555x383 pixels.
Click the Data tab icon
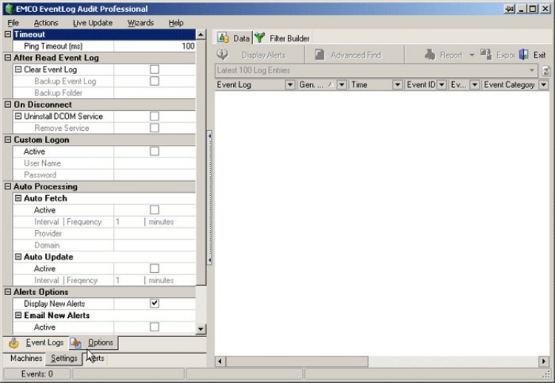(x=223, y=38)
